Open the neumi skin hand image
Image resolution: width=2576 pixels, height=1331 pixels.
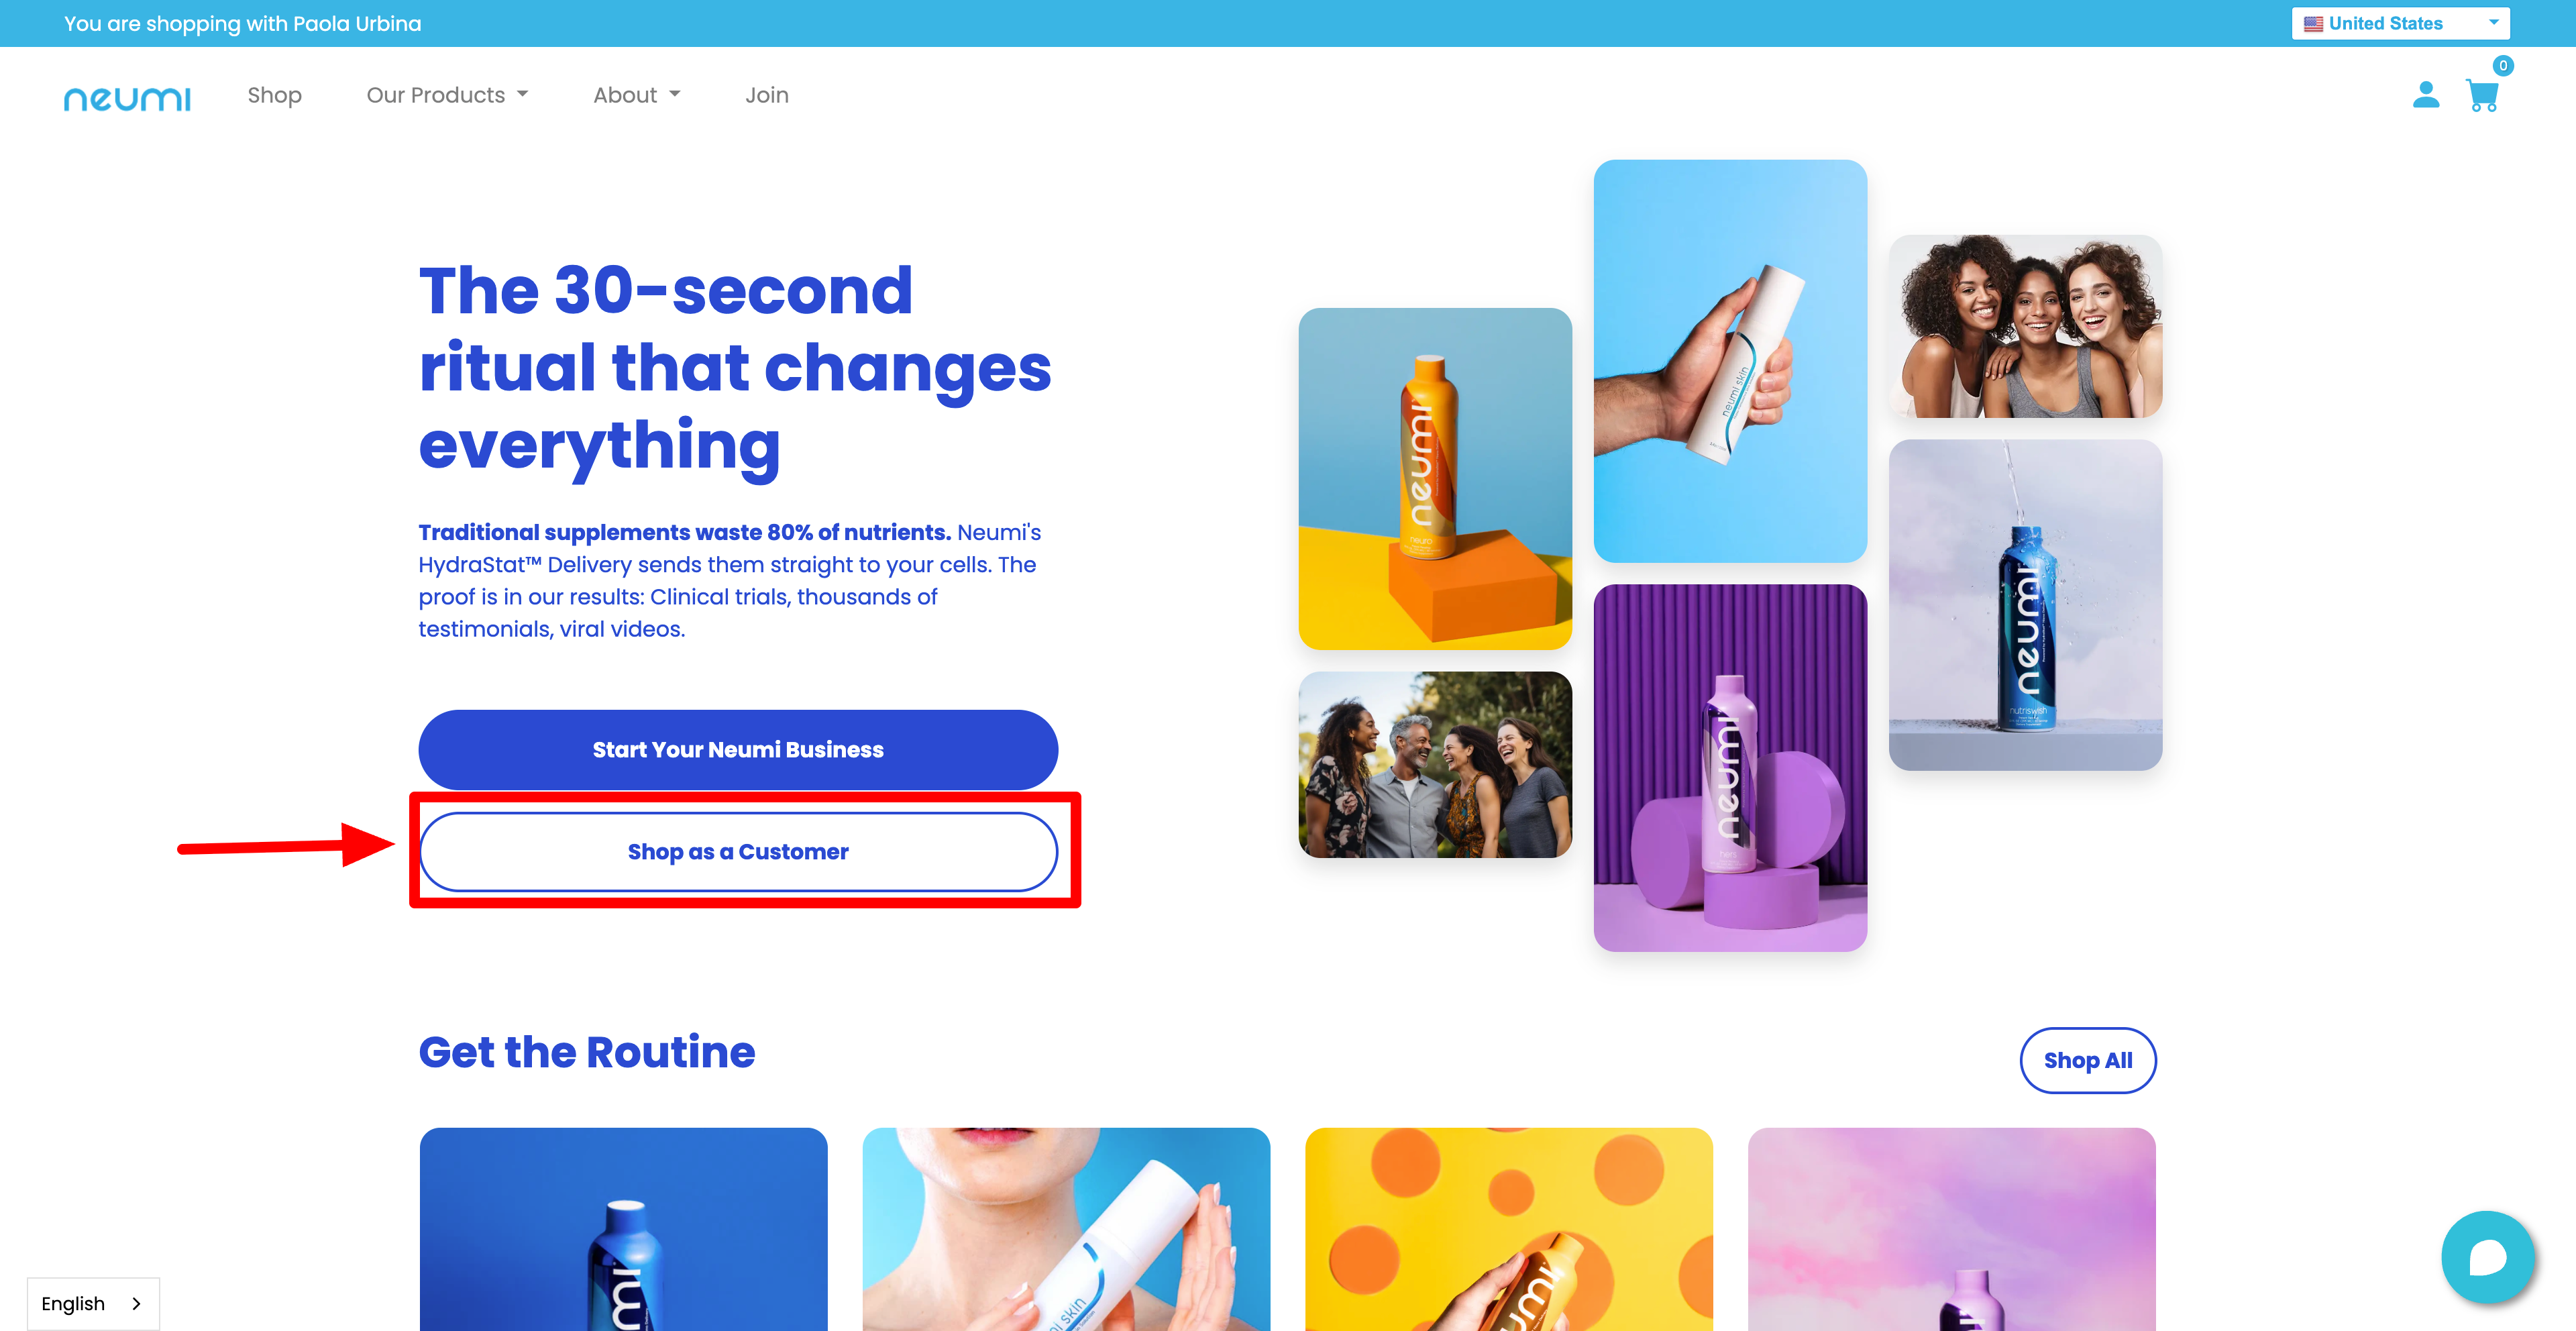[1730, 361]
